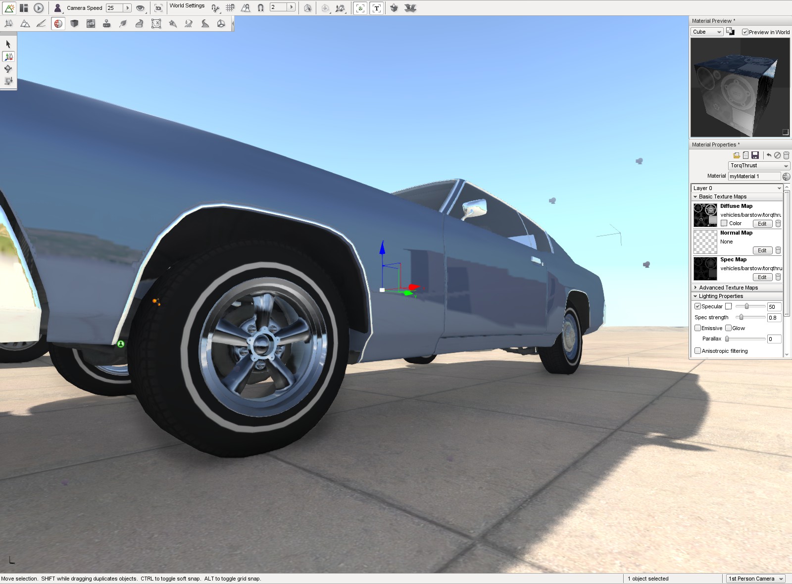Image resolution: width=792 pixels, height=584 pixels.
Task: Select the object transform world icon
Action: click(x=341, y=8)
